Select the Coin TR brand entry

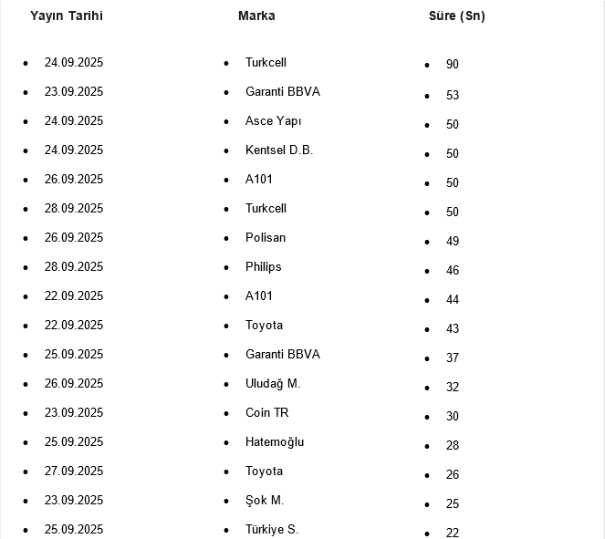[267, 413]
